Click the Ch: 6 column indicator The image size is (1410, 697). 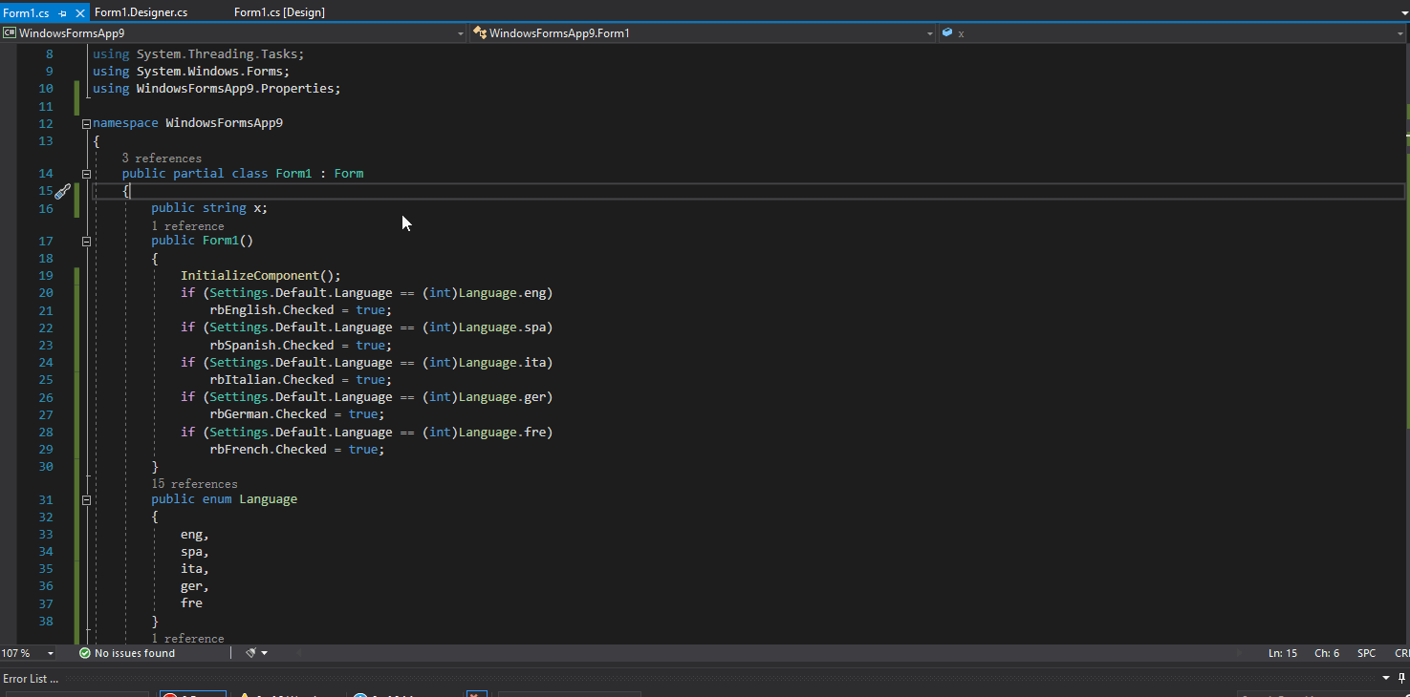(x=1327, y=653)
